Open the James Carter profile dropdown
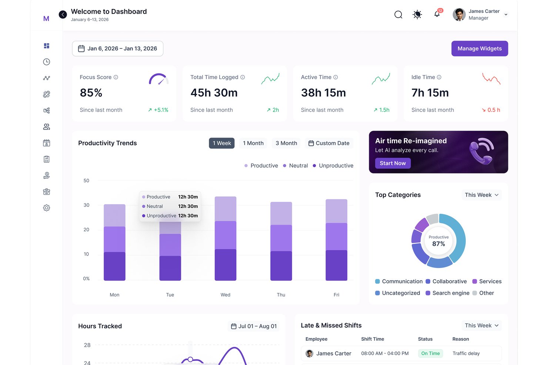This screenshot has width=548, height=365. coord(480,14)
